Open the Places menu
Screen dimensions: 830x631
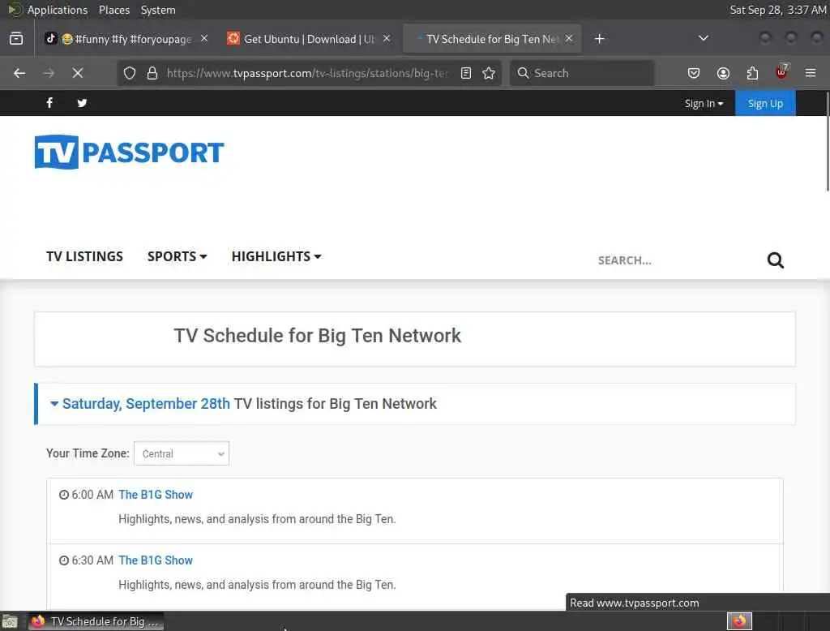[113, 10]
